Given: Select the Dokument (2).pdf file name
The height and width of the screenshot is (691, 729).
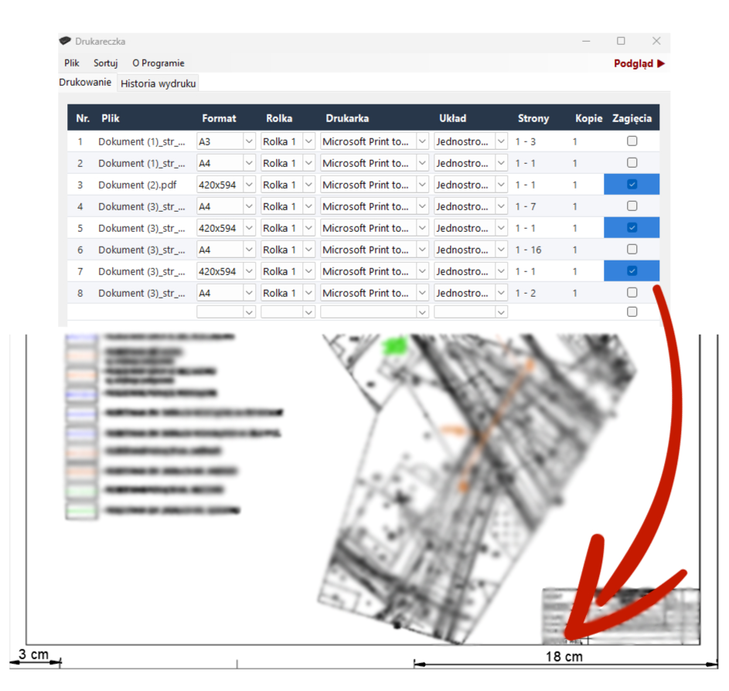Looking at the screenshot, I should (x=137, y=185).
